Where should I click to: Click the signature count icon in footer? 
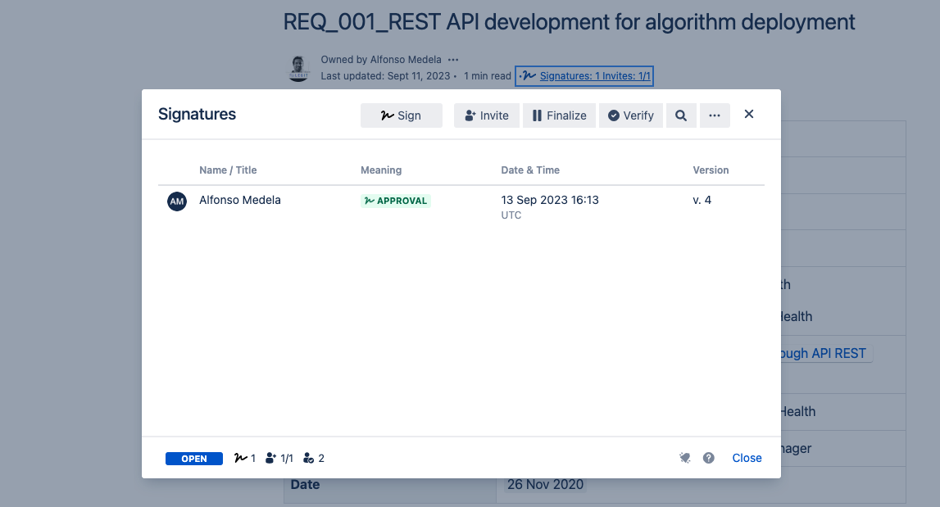click(241, 459)
